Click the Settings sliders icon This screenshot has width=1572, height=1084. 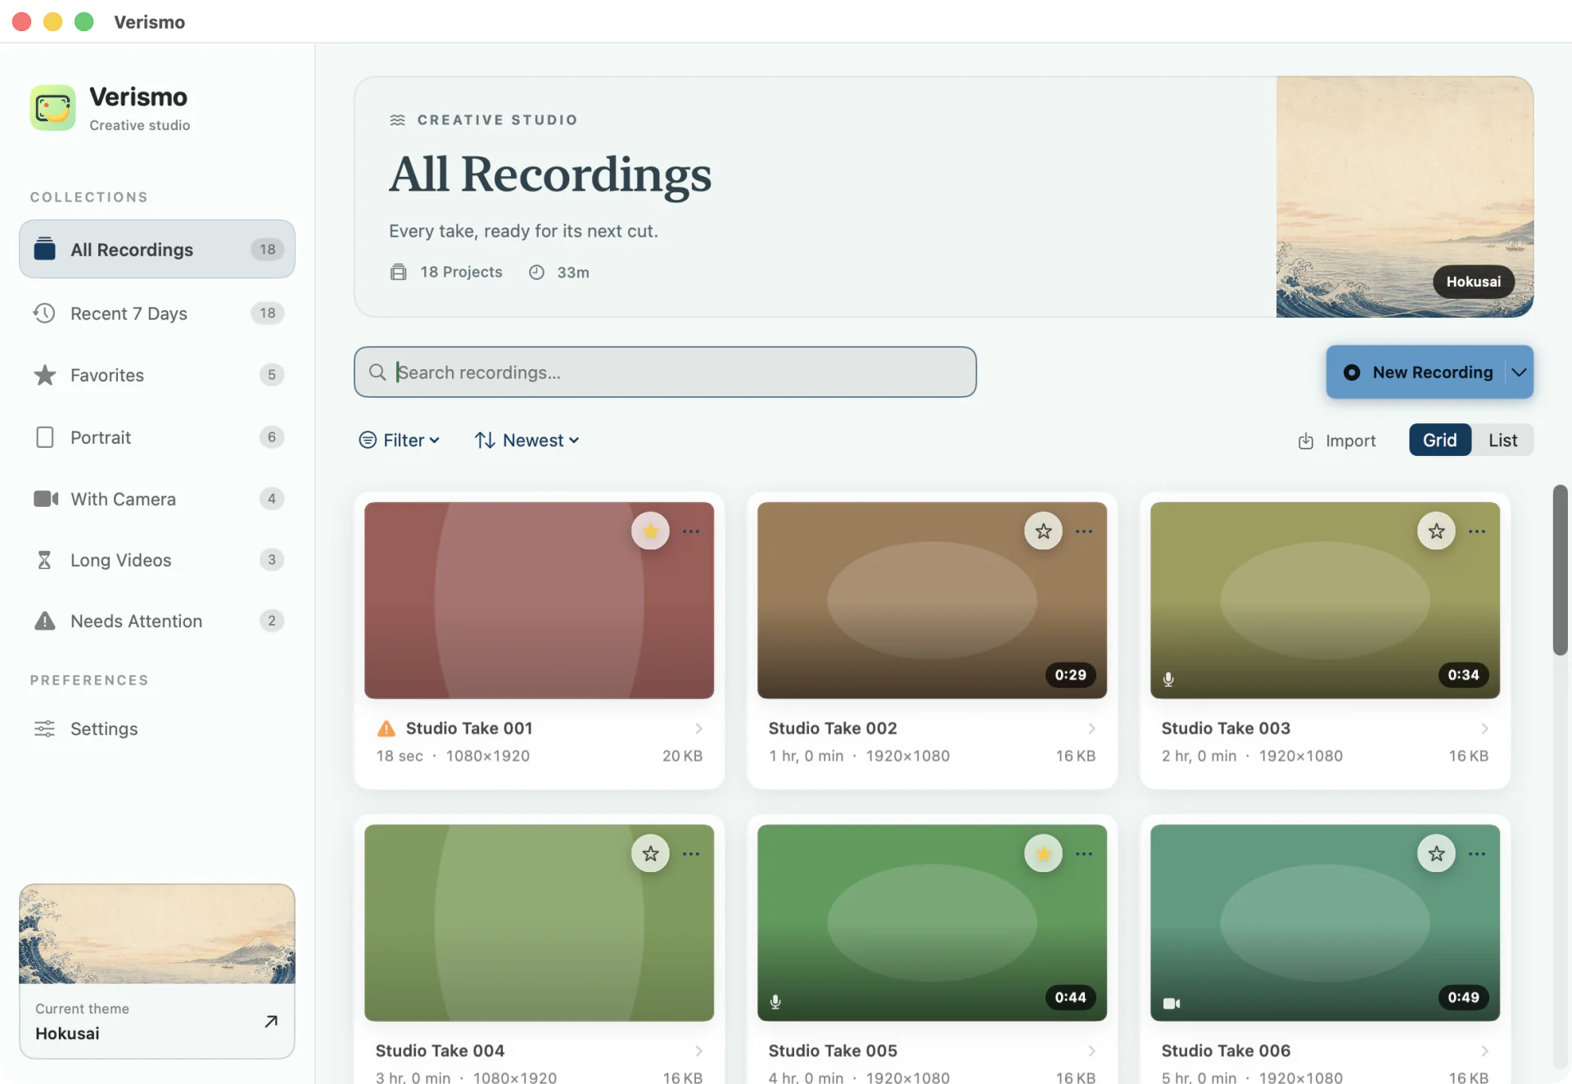click(x=44, y=728)
